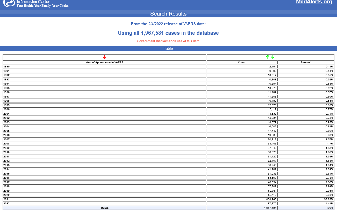This screenshot has width=337, height=215.
Task: Click the Information Center title text
Action: [x=33, y=2]
